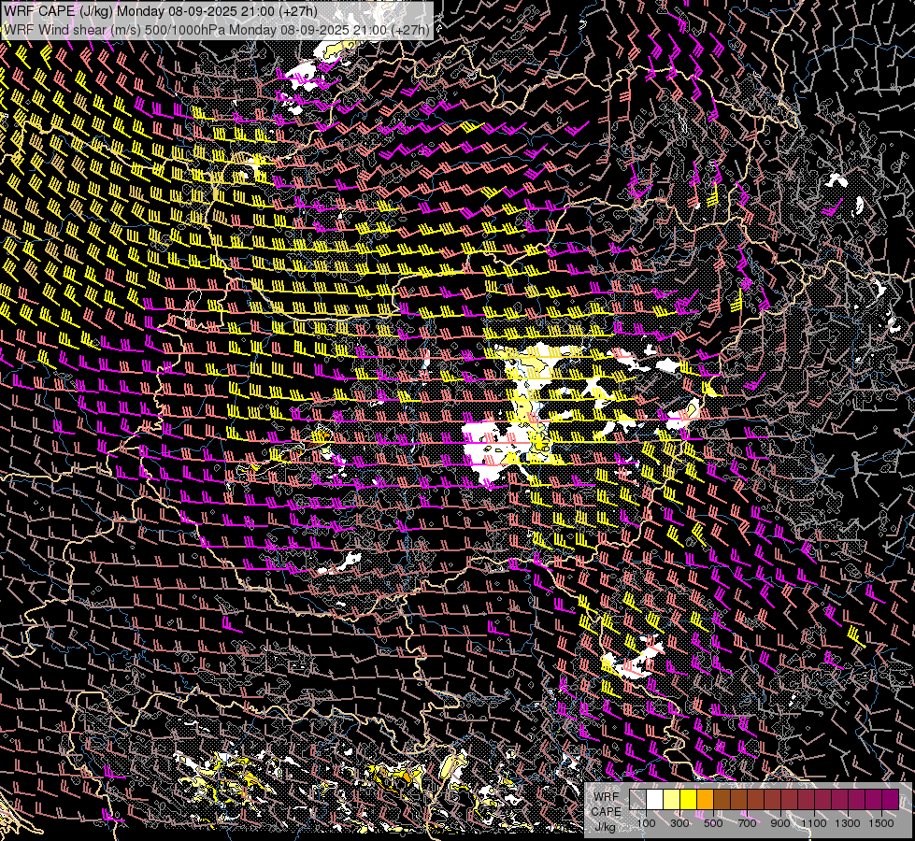Click the '300' legend tick label
The height and width of the screenshot is (841, 915).
(679, 823)
